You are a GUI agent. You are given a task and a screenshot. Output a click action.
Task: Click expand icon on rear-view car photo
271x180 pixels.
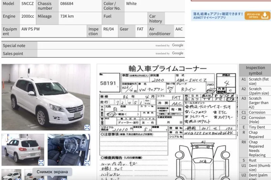[x=41, y=163]
